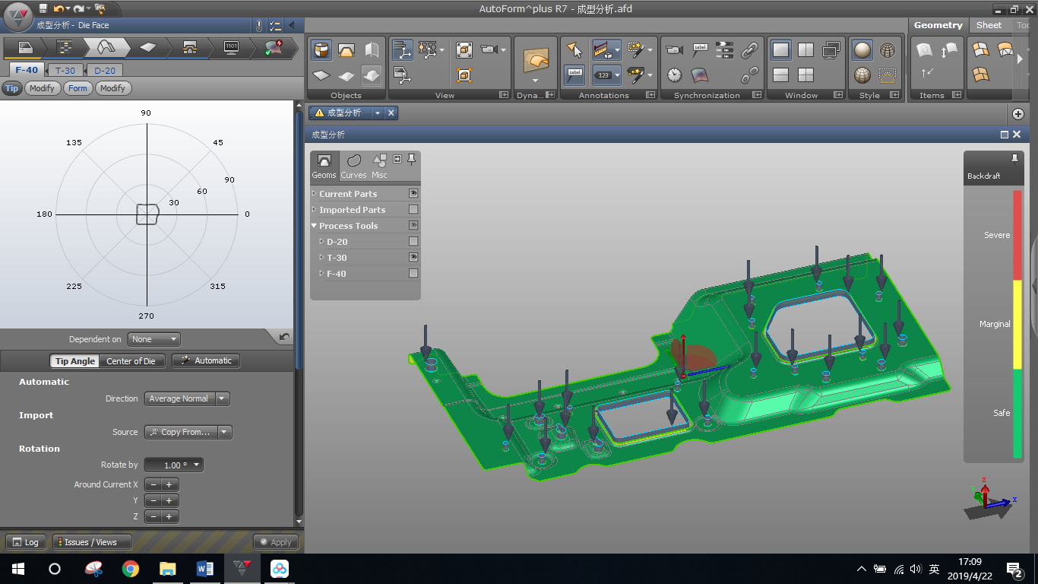Open the results Evaluation stage icon
This screenshot has height=584, width=1038.
(273, 48)
